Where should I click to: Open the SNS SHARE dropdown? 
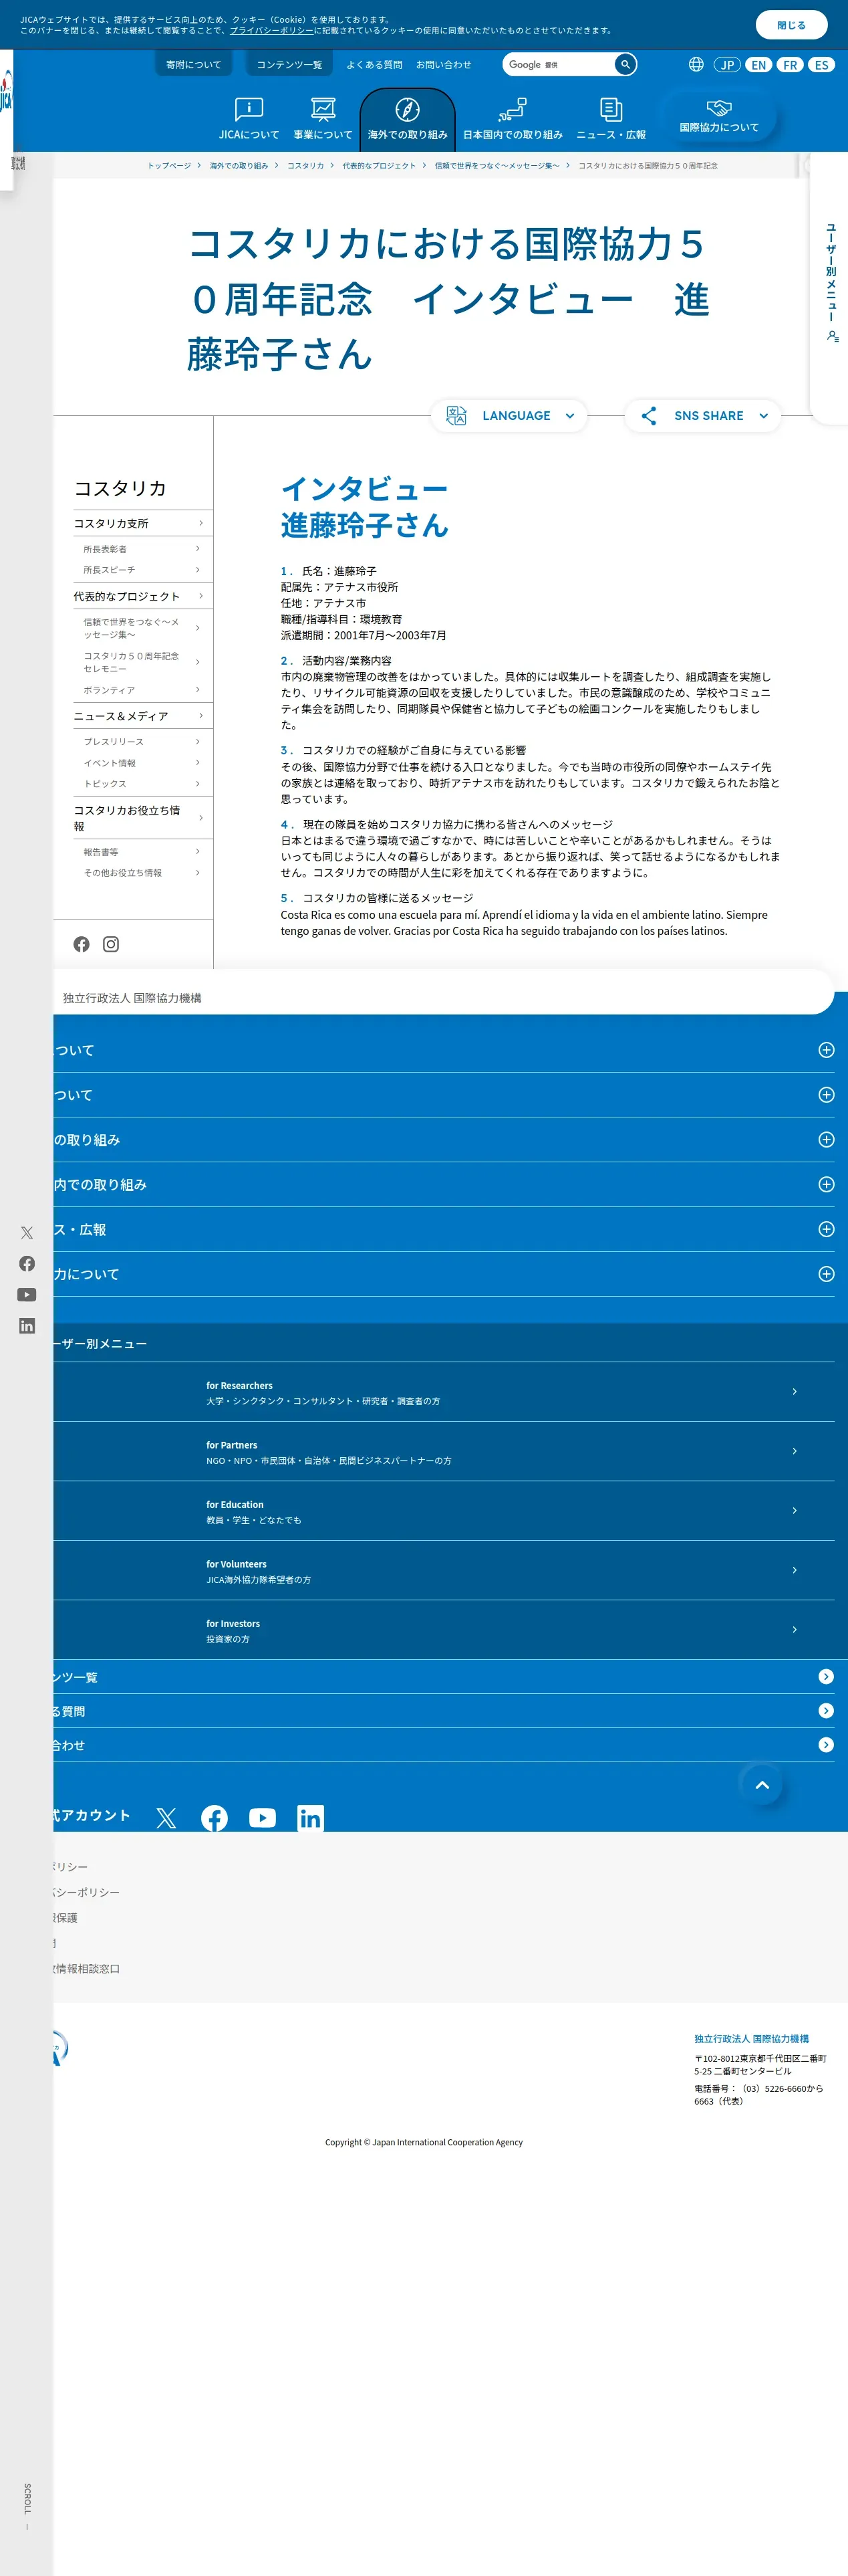click(703, 416)
